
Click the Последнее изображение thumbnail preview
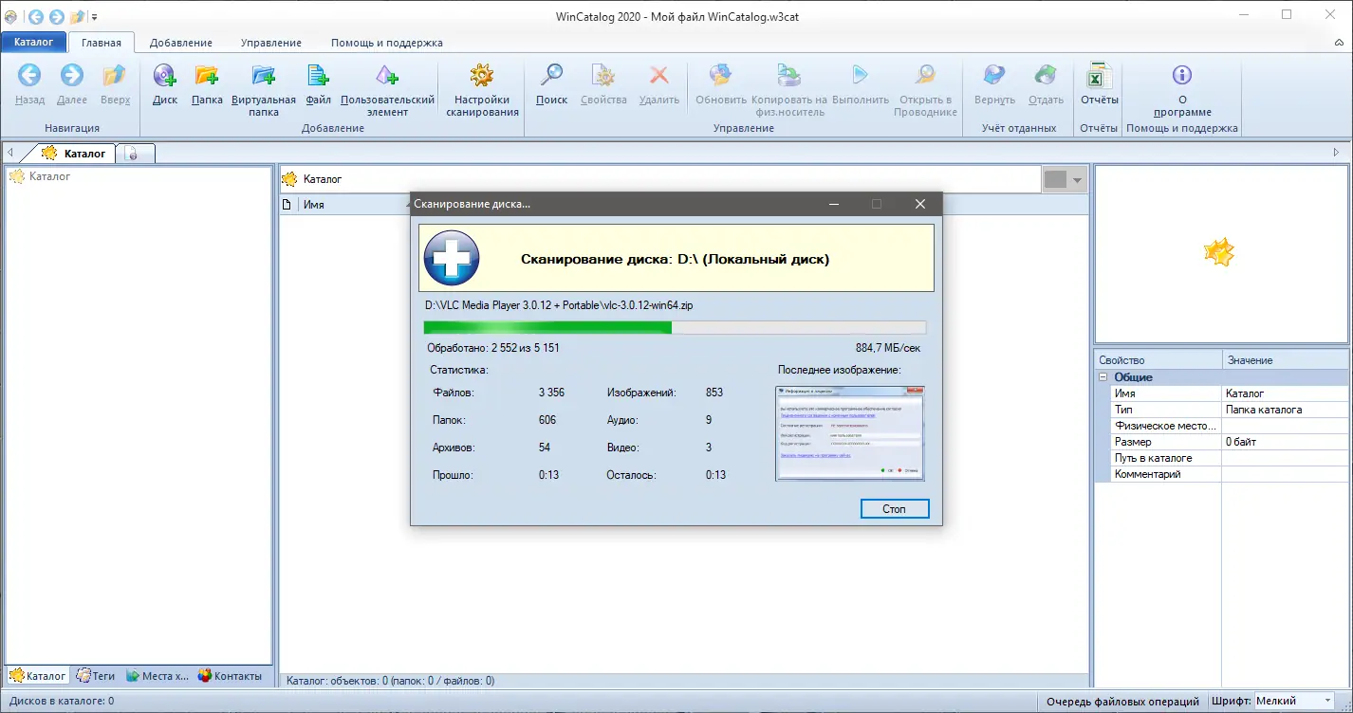tap(850, 433)
